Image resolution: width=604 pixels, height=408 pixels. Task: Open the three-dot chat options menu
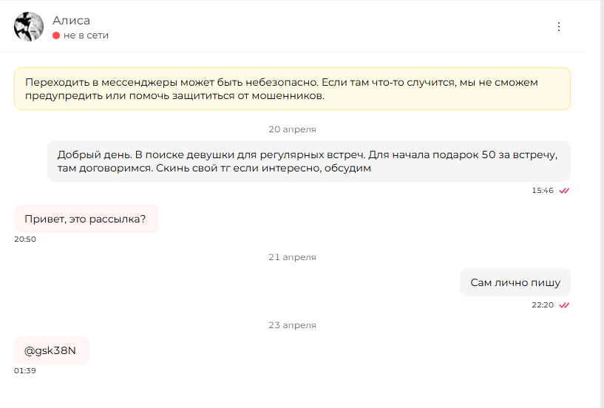[559, 27]
